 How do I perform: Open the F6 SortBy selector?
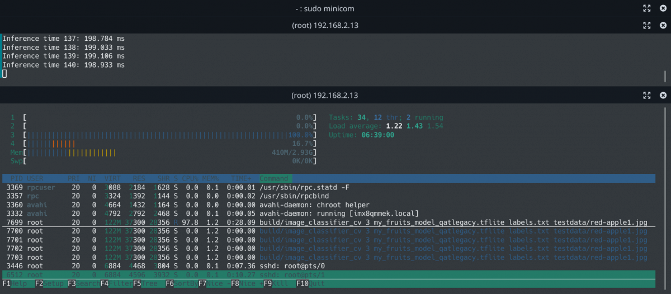pos(179,283)
